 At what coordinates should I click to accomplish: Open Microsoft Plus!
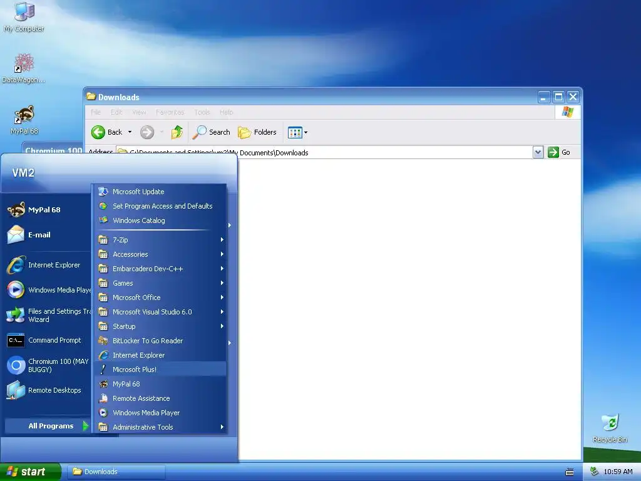(x=160, y=370)
